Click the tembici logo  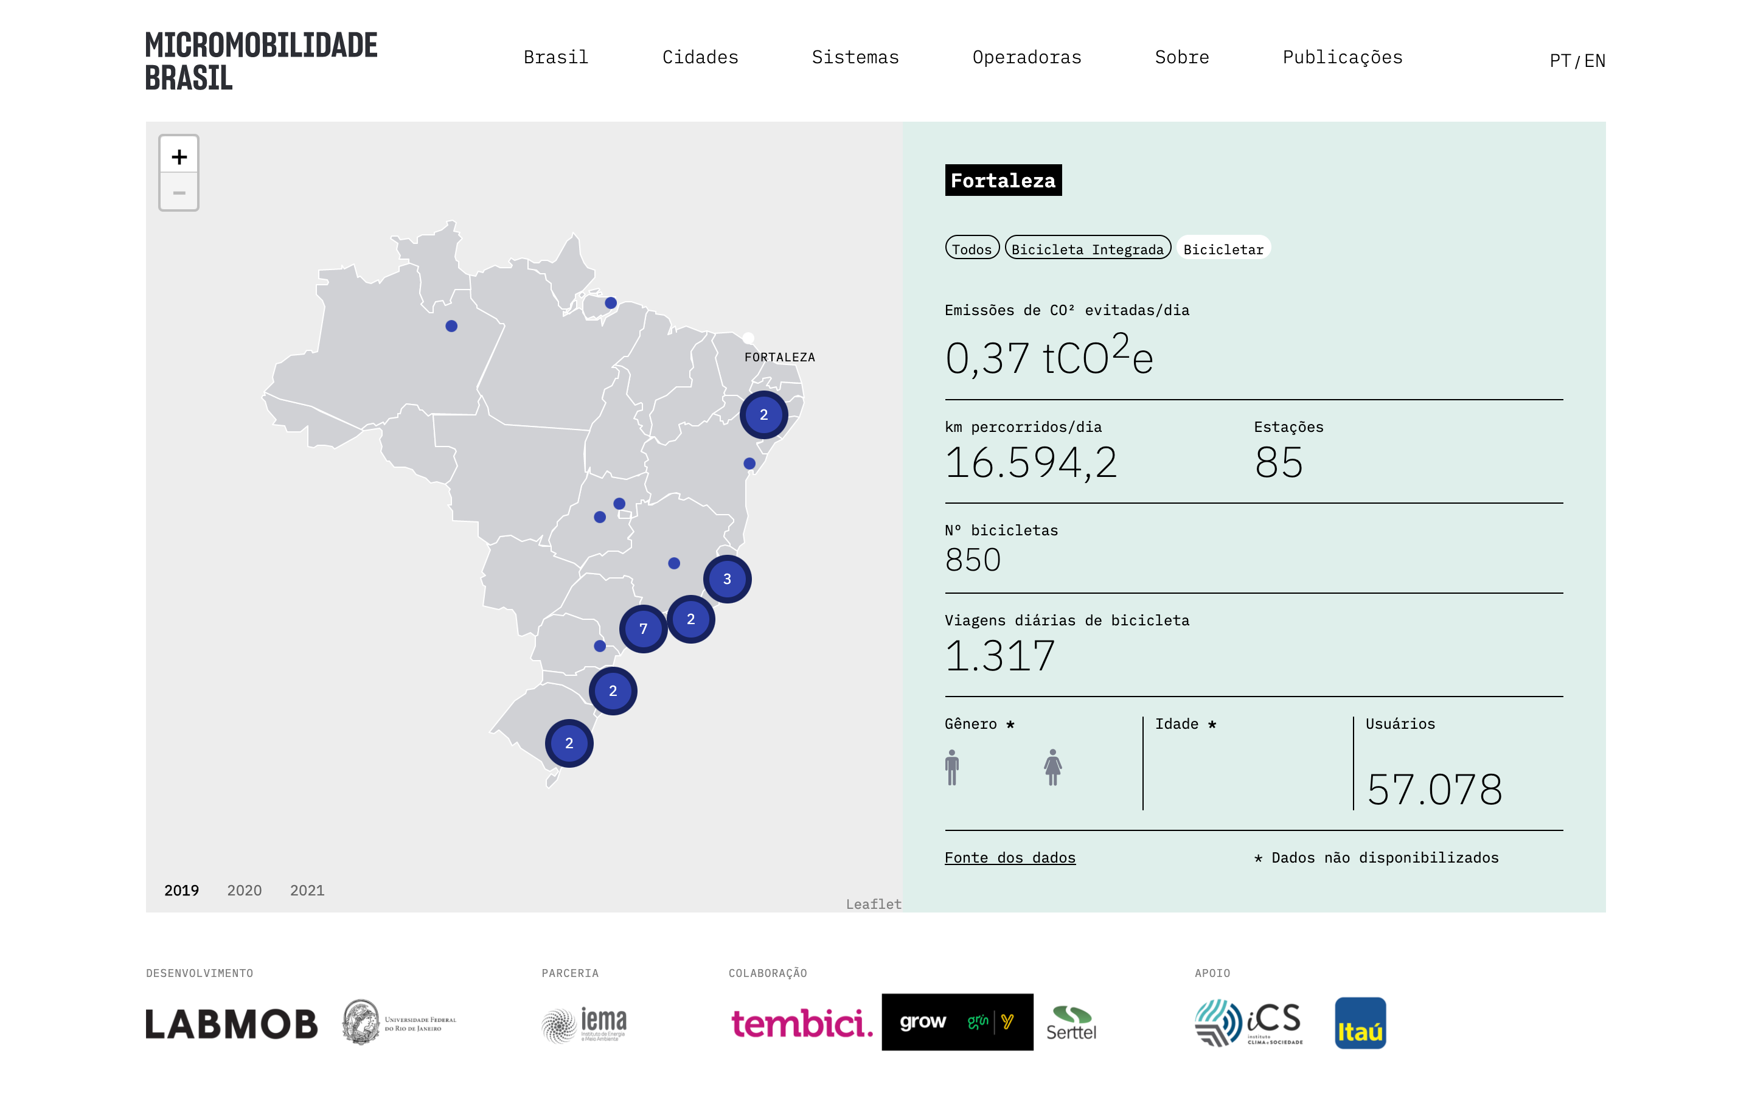point(802,1023)
